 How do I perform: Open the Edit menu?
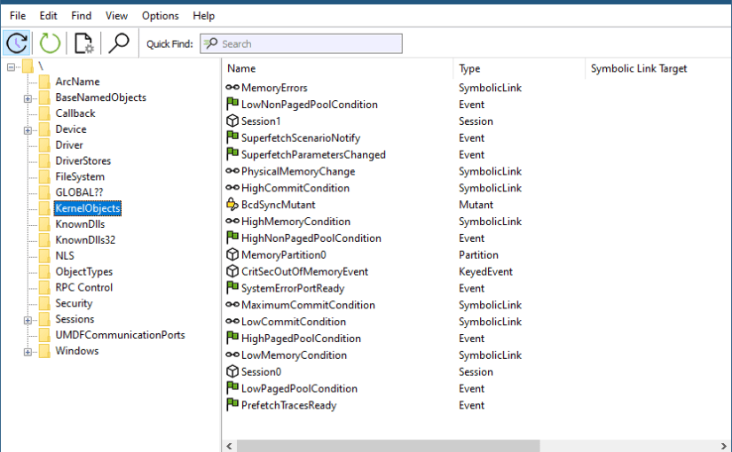click(x=48, y=16)
